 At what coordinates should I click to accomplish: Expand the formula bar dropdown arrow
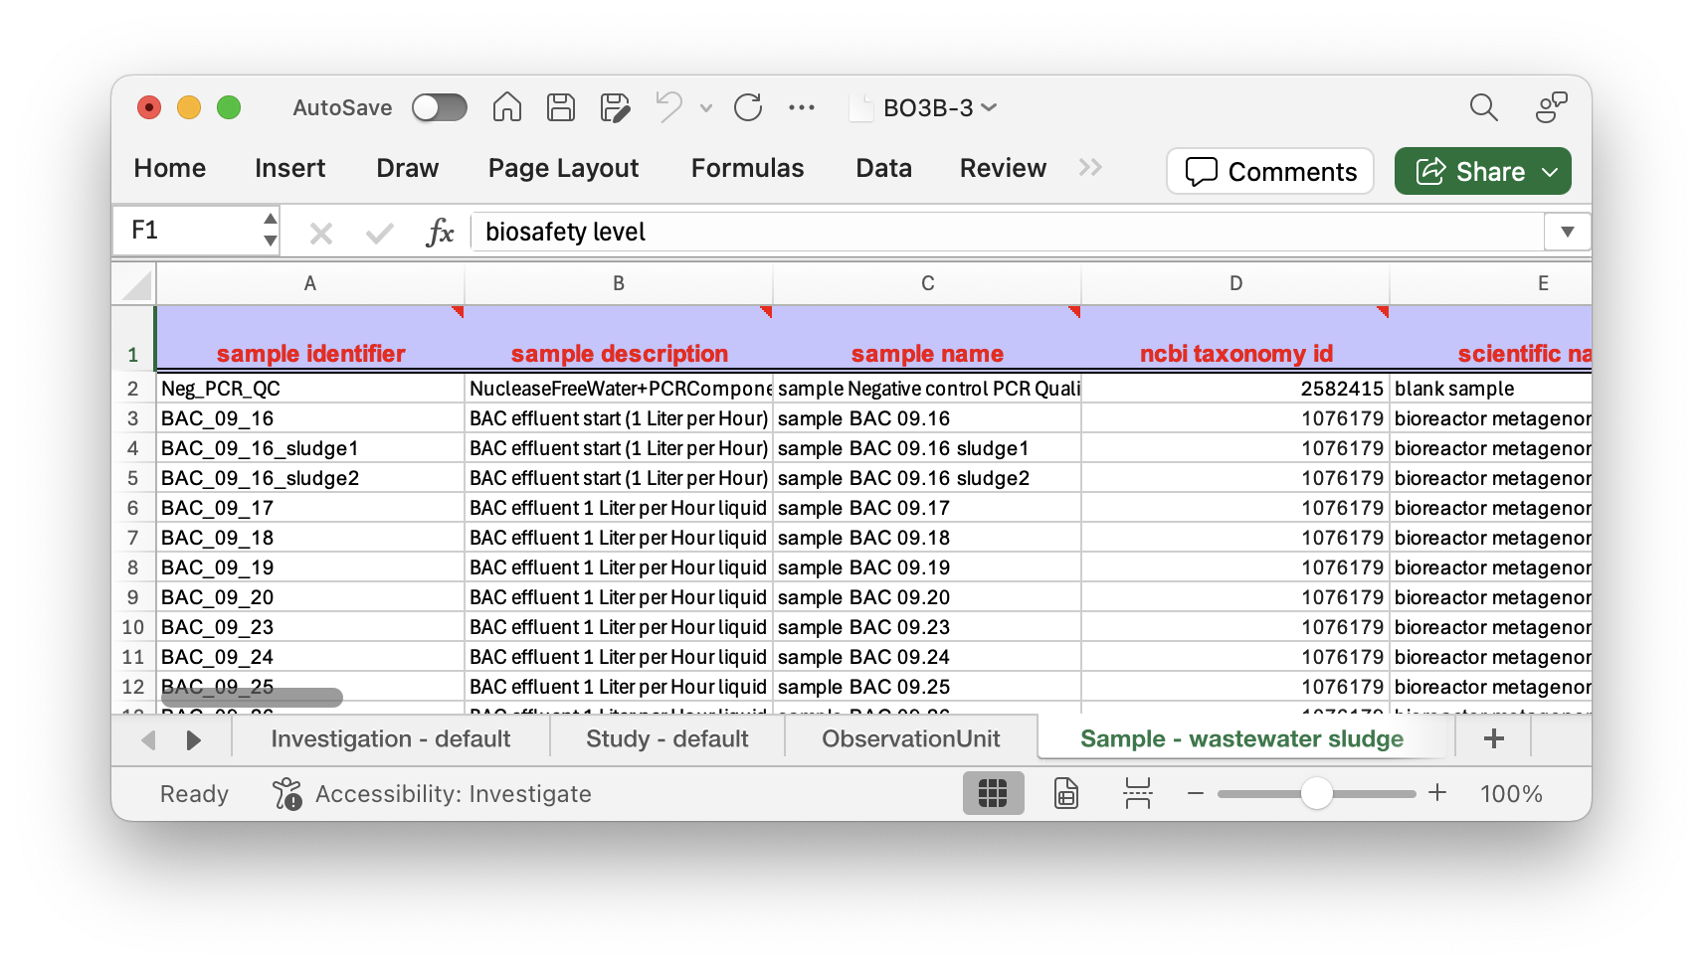(1567, 232)
